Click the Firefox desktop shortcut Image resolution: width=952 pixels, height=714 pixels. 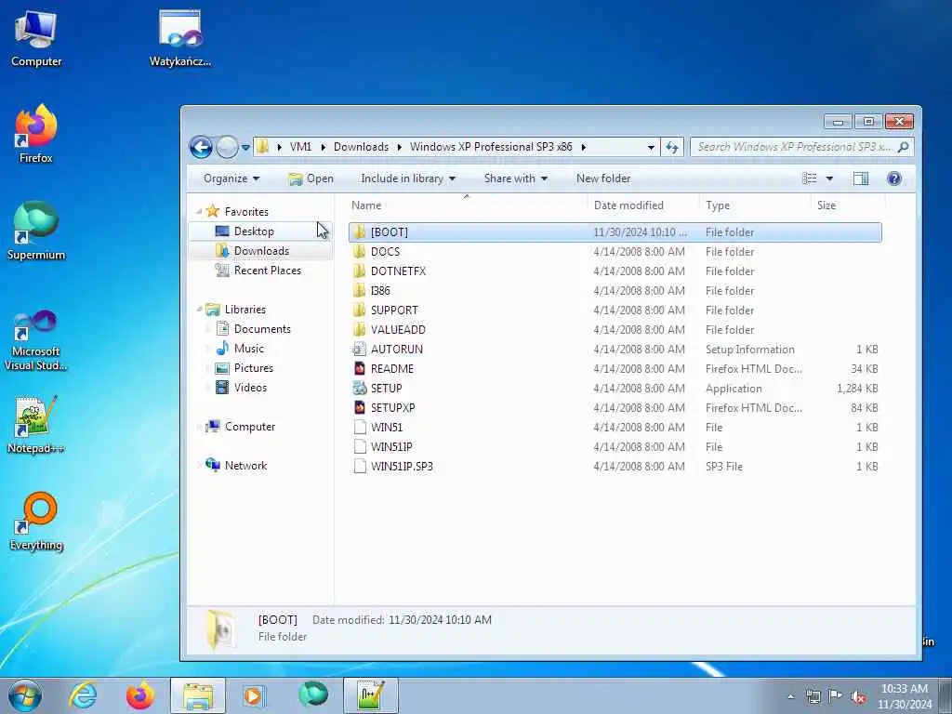coord(36,134)
